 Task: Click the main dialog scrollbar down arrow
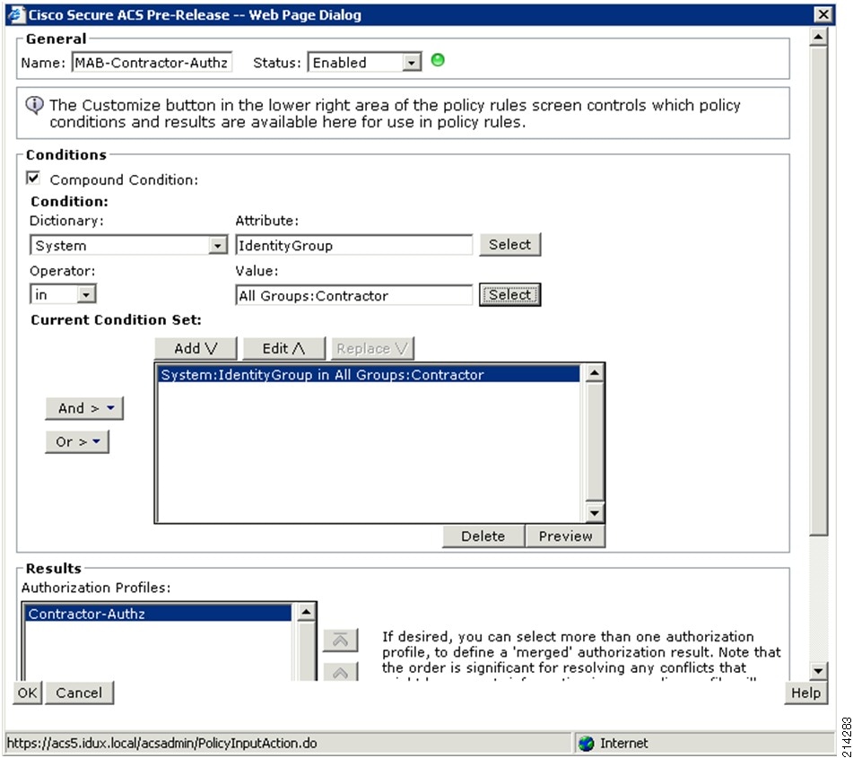pyautogui.click(x=818, y=671)
